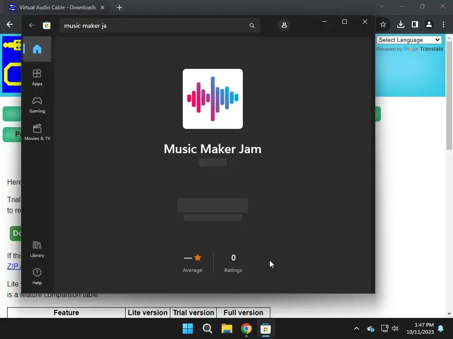The width and height of the screenshot is (453, 339).
Task: Maximize the Microsoft Store window
Action: tap(344, 22)
